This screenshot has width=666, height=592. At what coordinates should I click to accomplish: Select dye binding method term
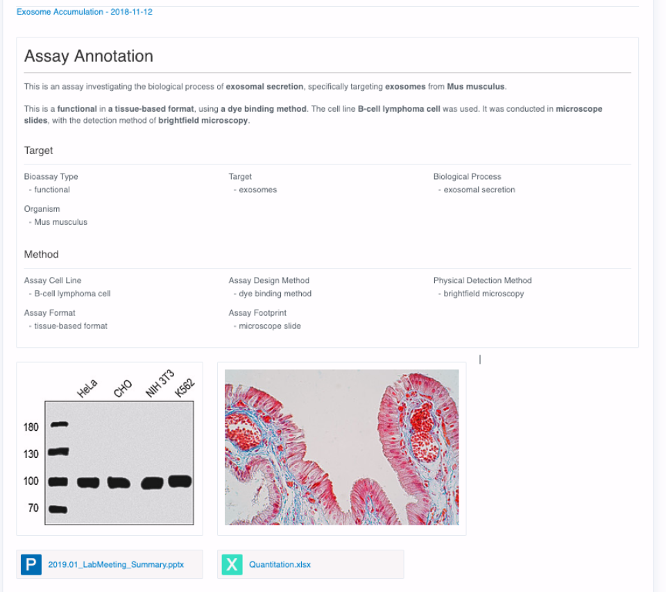[273, 293]
